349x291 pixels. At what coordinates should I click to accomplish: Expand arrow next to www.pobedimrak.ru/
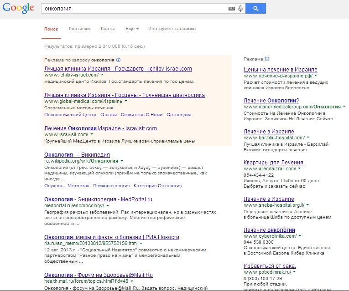click(294, 272)
